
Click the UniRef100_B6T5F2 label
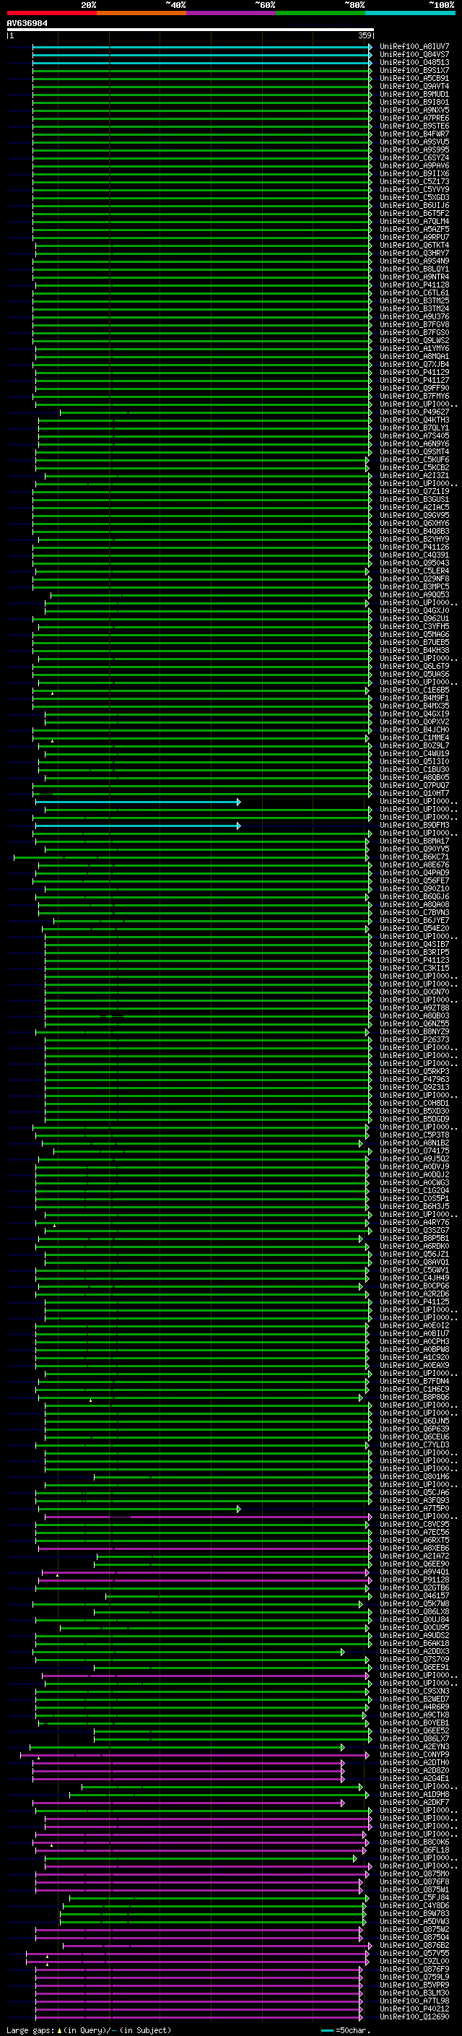click(x=414, y=213)
